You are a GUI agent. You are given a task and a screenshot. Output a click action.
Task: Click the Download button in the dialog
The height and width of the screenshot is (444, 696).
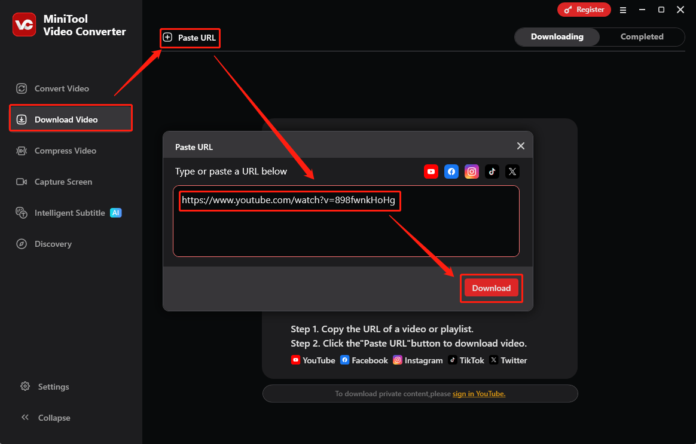(x=491, y=287)
